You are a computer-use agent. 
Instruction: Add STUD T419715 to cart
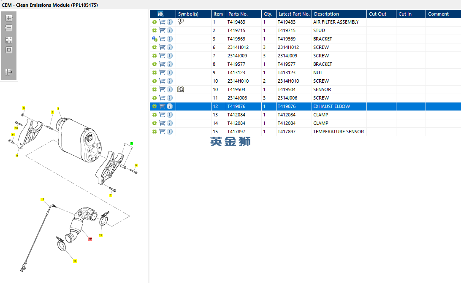pyautogui.click(x=162, y=30)
